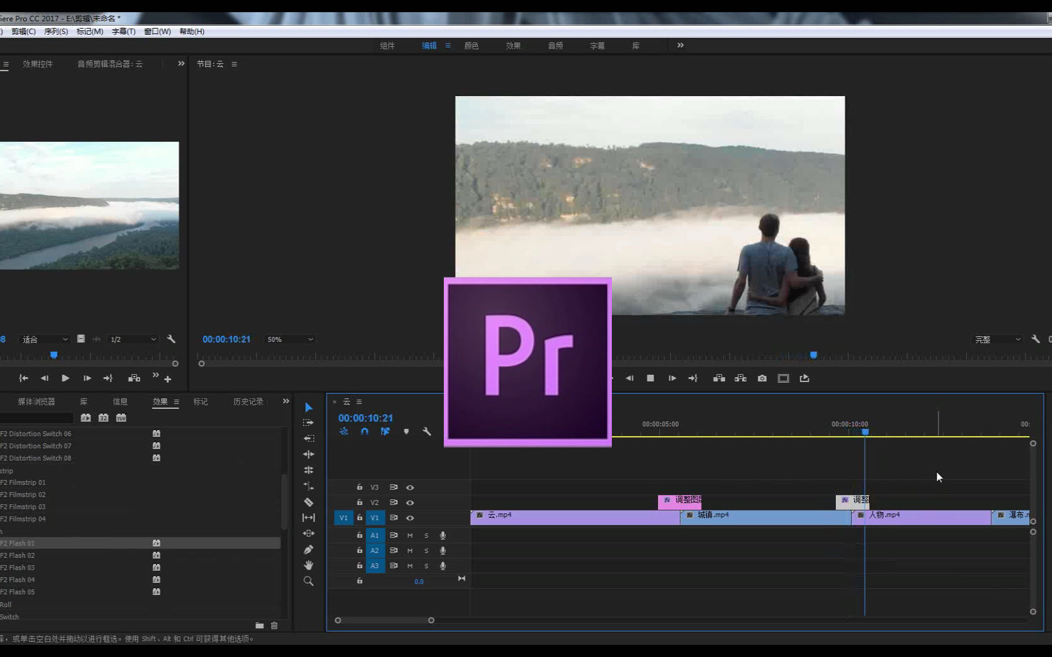The height and width of the screenshot is (657, 1052).
Task: Open 剪辑(C) menu
Action: [x=23, y=31]
